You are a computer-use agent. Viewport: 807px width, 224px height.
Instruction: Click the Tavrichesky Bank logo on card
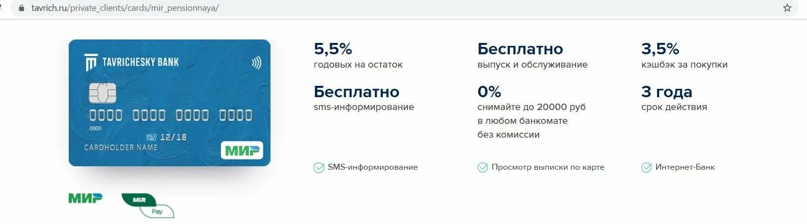(x=132, y=62)
